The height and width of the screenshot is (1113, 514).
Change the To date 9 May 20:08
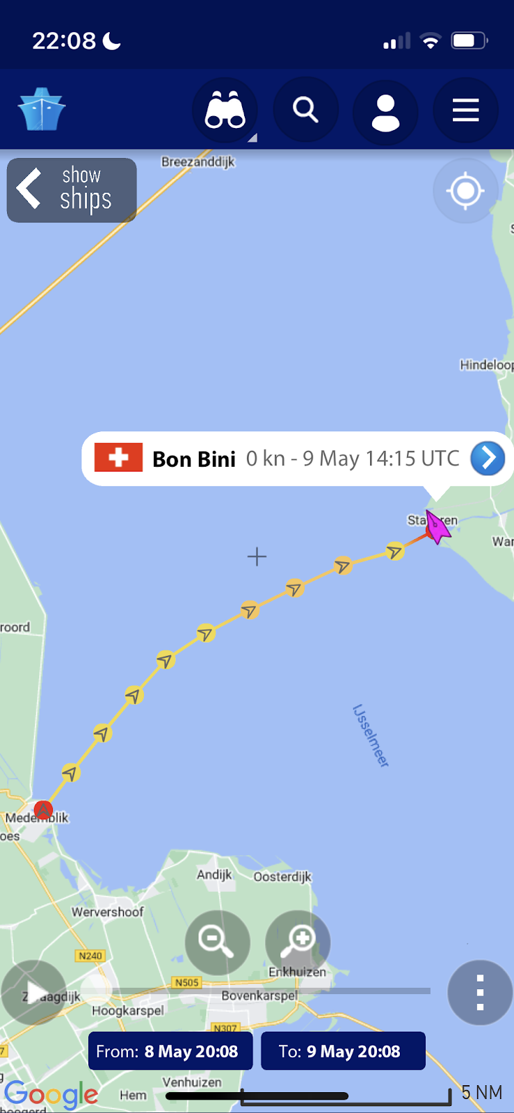pos(343,1051)
